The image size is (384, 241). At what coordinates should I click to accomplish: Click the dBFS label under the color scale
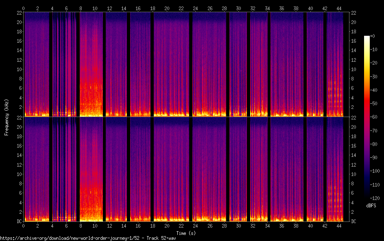point(371,206)
